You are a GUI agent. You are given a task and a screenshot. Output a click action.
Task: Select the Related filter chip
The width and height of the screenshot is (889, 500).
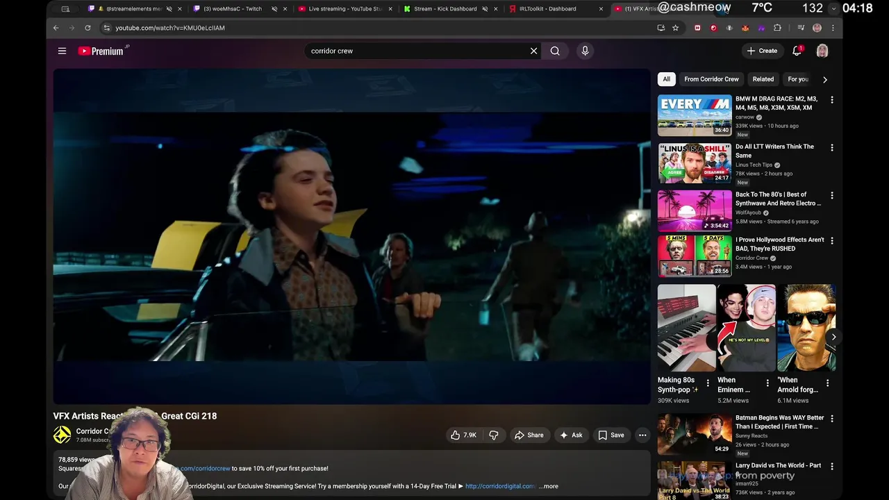763,79
